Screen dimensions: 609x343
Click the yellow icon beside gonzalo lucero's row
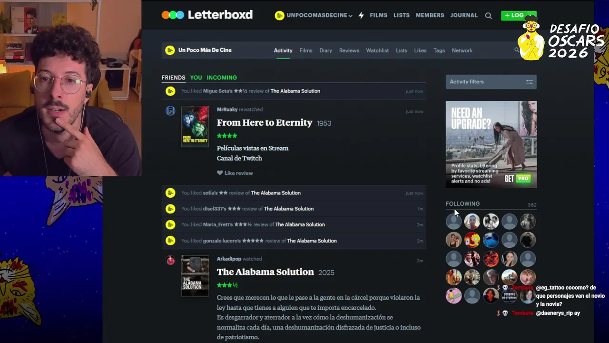click(170, 241)
